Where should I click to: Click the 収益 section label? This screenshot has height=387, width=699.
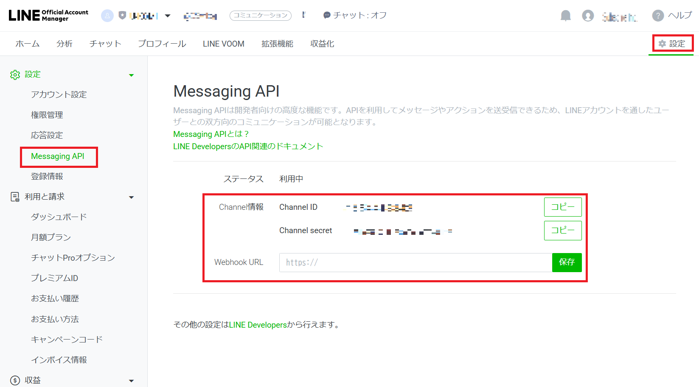click(x=33, y=380)
